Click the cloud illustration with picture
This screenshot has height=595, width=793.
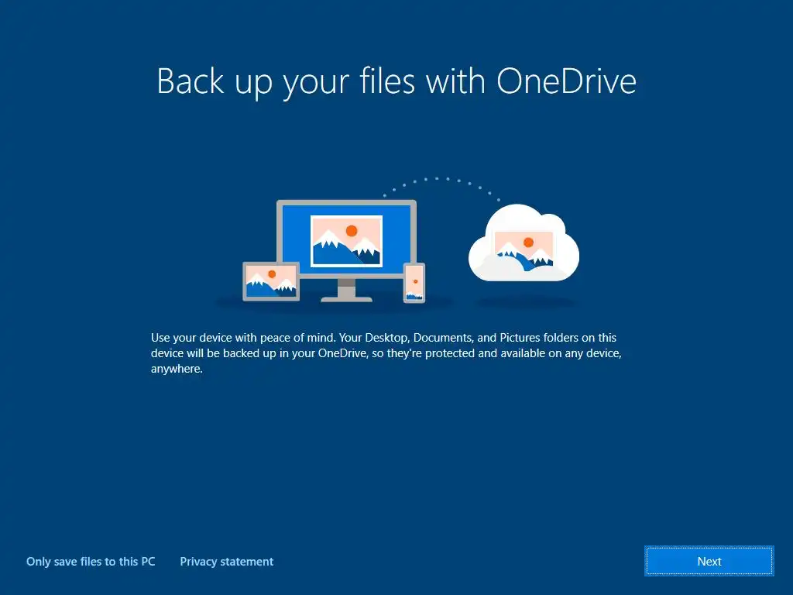(x=524, y=242)
